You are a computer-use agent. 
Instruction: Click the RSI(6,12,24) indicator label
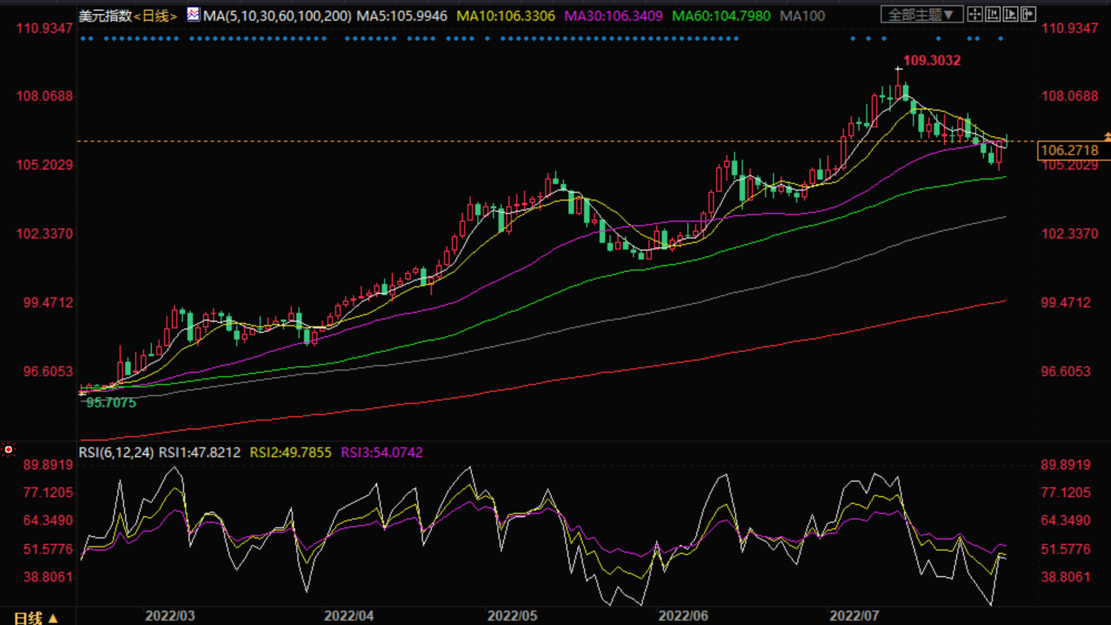[x=116, y=452]
